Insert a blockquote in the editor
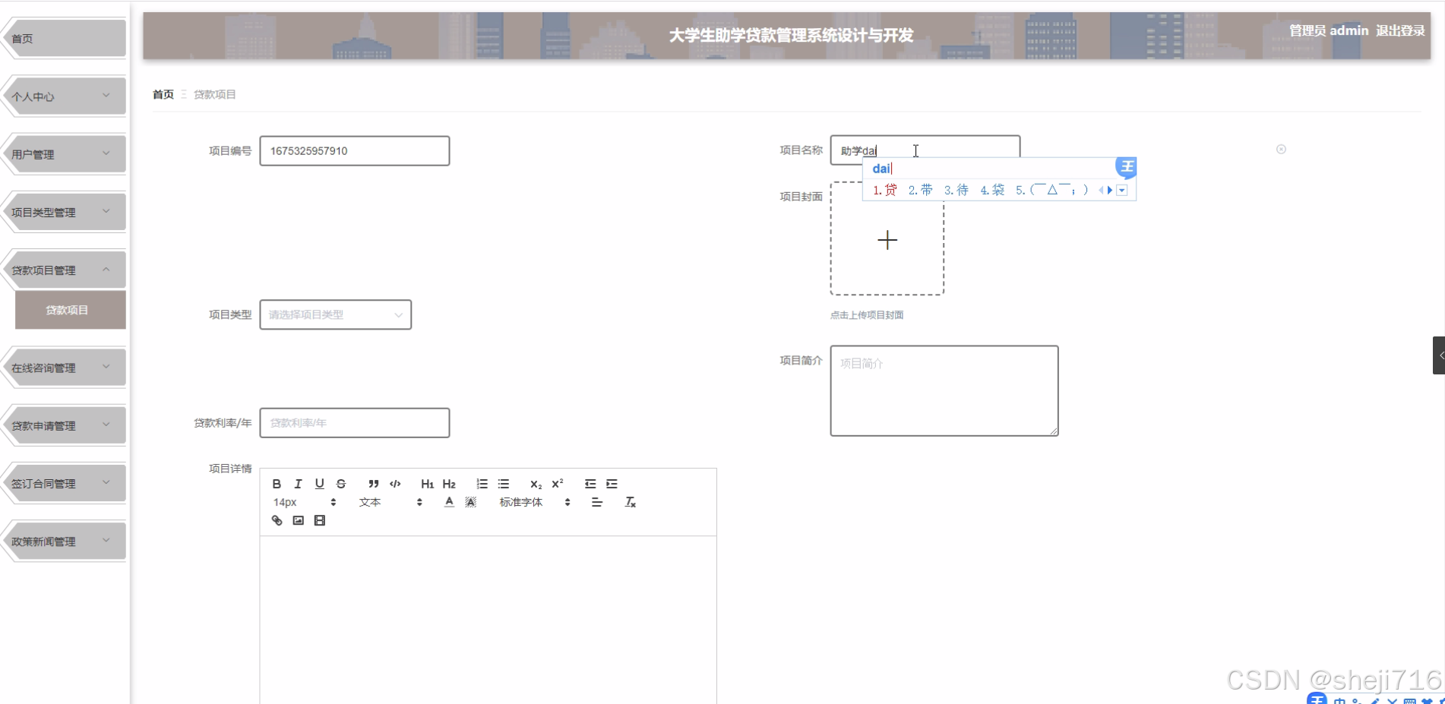1445x704 pixels. (x=373, y=484)
